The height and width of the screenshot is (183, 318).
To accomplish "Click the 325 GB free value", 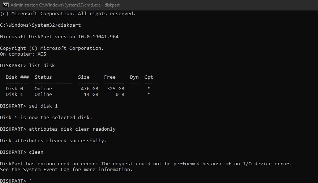I will pyautogui.click(x=116, y=89).
